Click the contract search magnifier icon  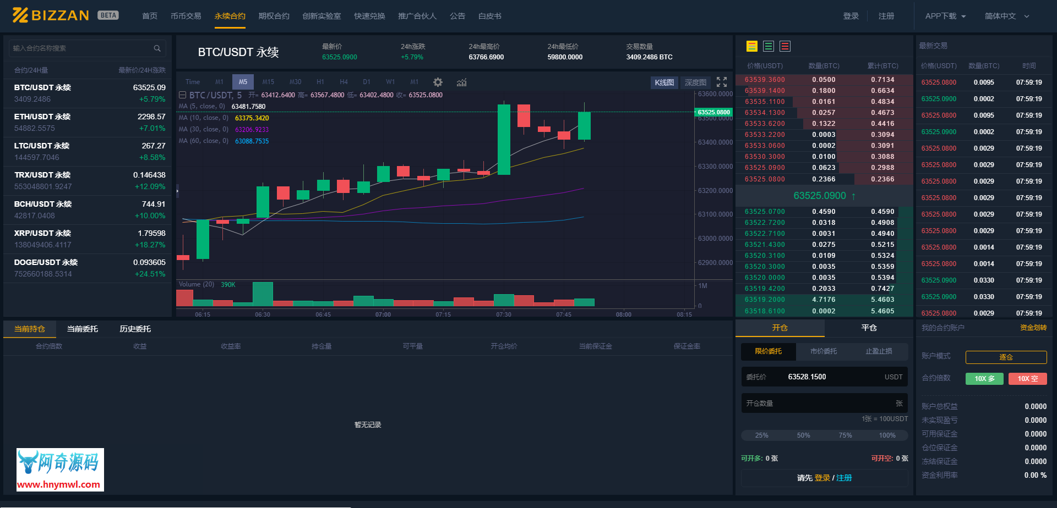(x=157, y=48)
